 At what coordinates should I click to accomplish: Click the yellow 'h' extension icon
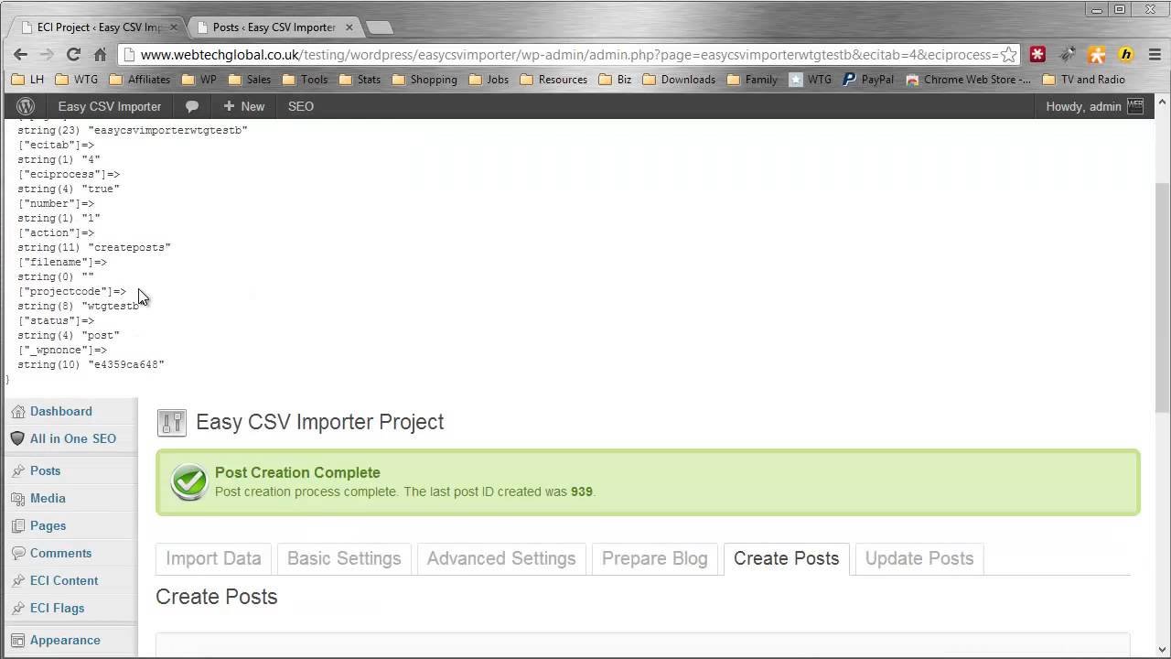click(x=1126, y=55)
